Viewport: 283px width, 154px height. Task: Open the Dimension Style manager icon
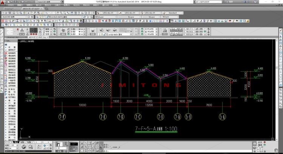coord(120,13)
